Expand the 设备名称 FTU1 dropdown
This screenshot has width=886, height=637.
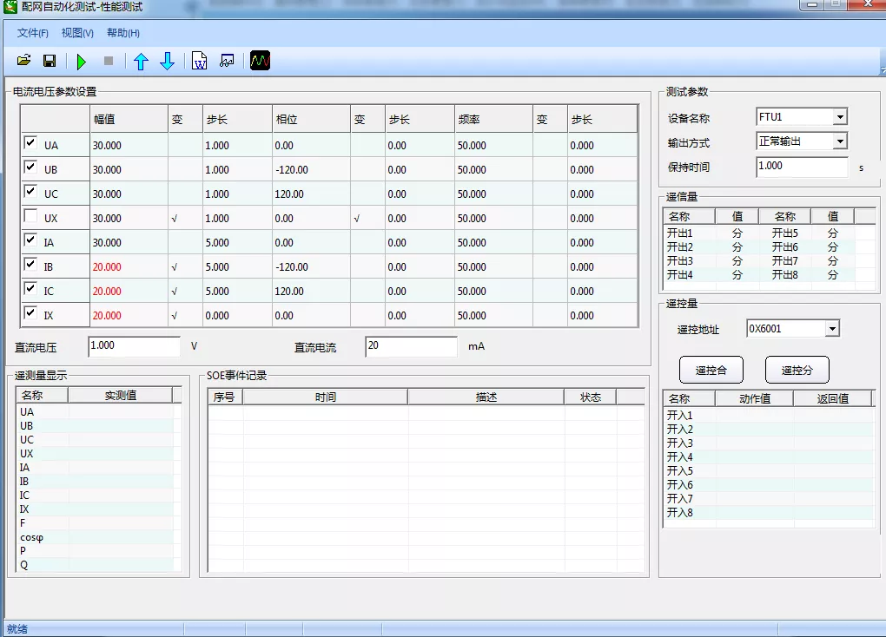[x=839, y=117]
